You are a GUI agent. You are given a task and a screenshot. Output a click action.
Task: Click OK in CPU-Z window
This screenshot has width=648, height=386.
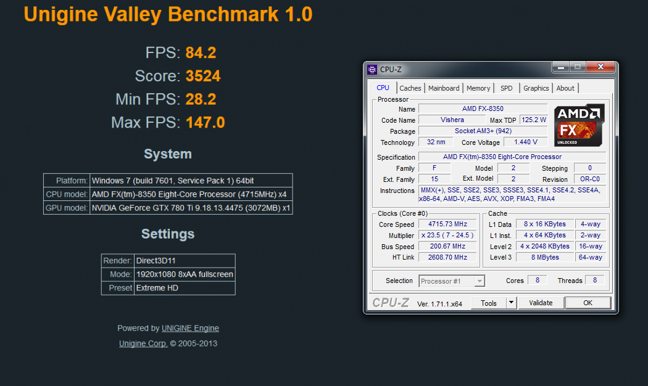coord(588,303)
